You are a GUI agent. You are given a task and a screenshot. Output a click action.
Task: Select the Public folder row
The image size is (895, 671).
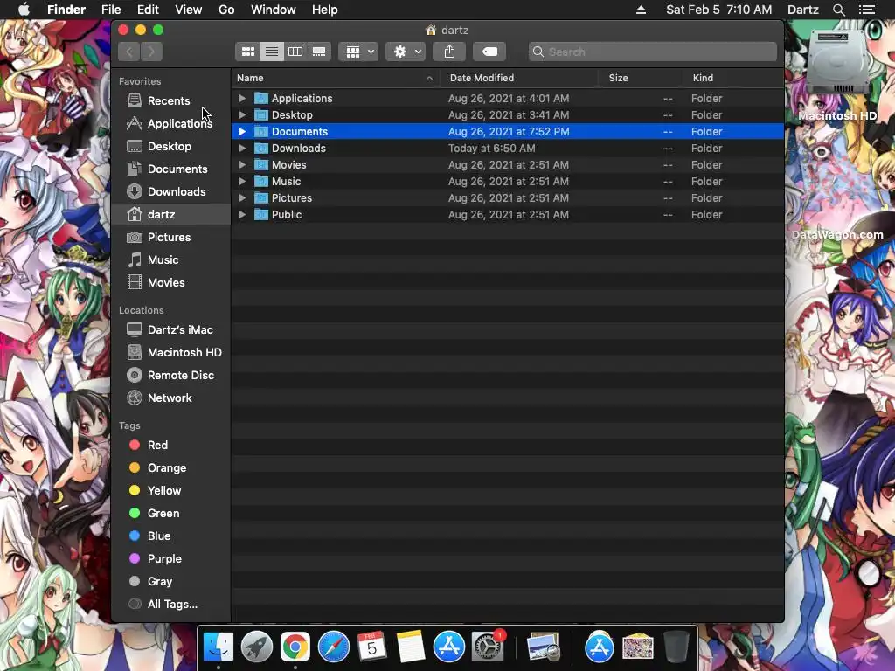click(508, 215)
